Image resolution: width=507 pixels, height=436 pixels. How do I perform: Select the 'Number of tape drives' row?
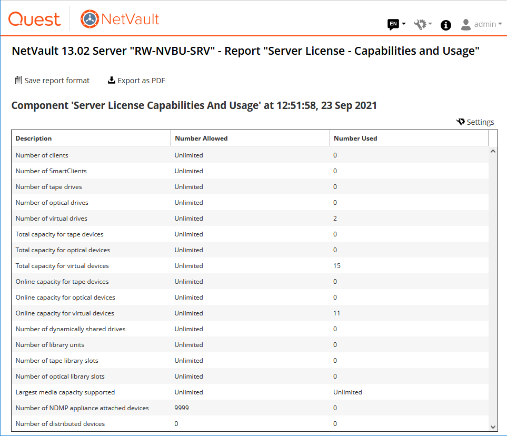250,187
